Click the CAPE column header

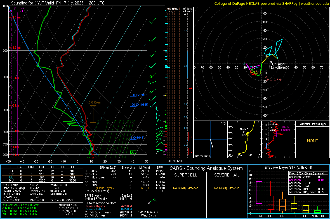pyautogui.click(x=21, y=167)
